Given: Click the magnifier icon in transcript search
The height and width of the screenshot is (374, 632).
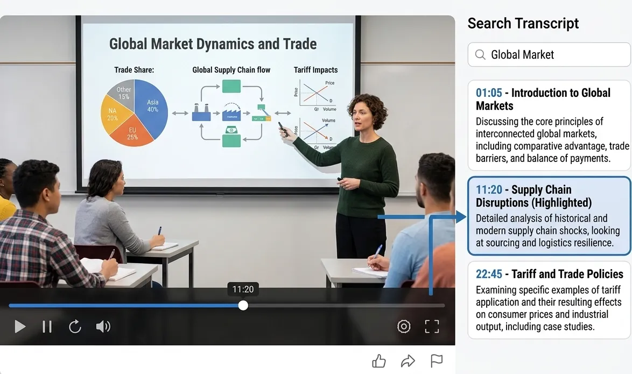Looking at the screenshot, I should 480,54.
